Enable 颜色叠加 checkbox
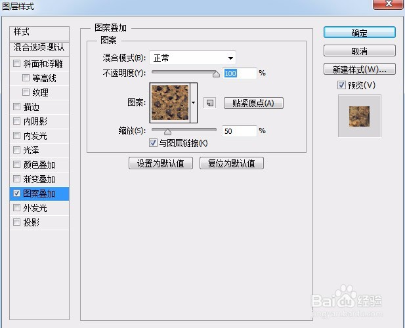The width and height of the screenshot is (405, 328). [17, 165]
